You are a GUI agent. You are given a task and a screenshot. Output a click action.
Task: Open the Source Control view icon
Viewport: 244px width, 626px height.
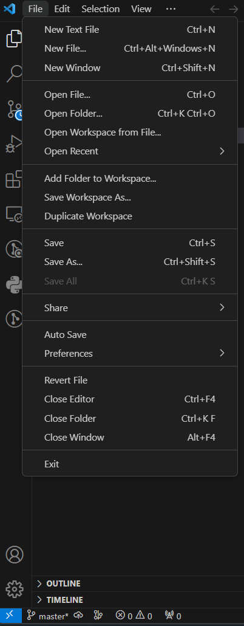coord(15,109)
